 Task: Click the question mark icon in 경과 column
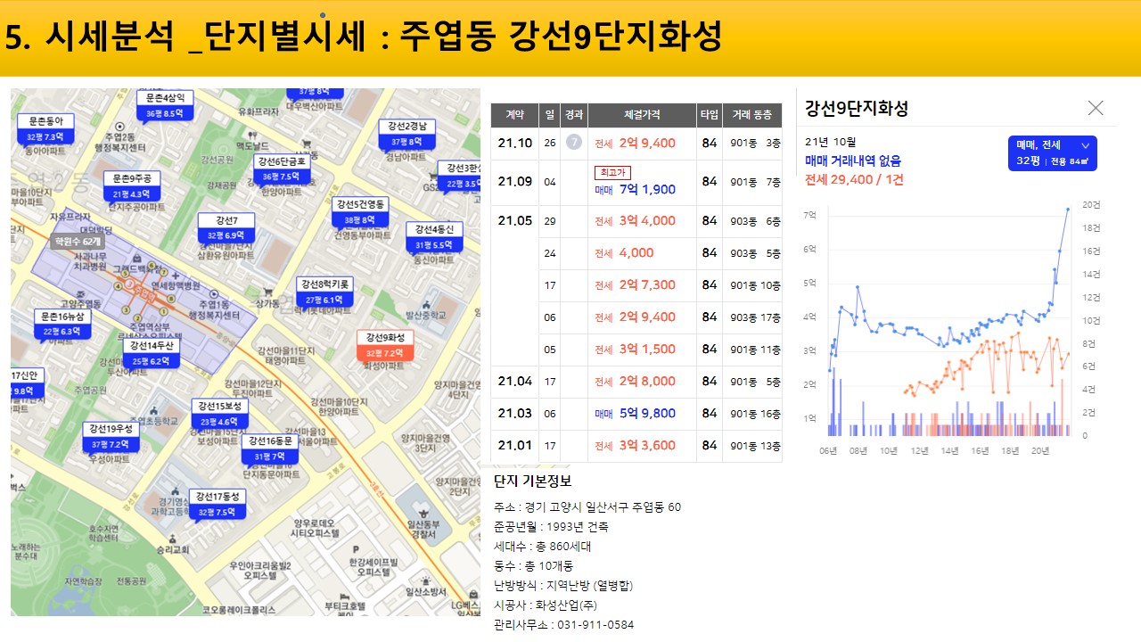tap(574, 143)
